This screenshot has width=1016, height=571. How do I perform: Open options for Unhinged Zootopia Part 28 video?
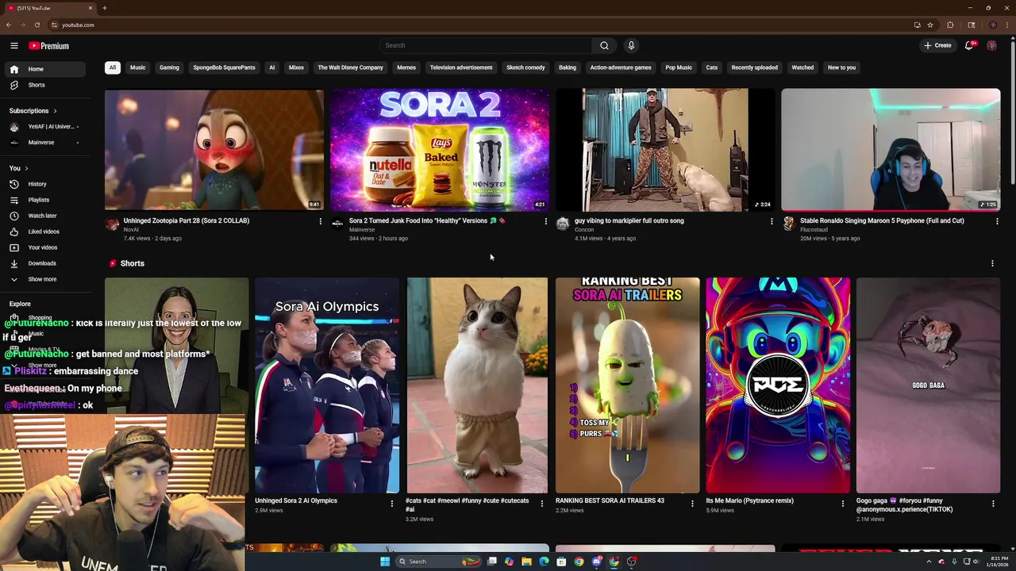pyautogui.click(x=321, y=221)
